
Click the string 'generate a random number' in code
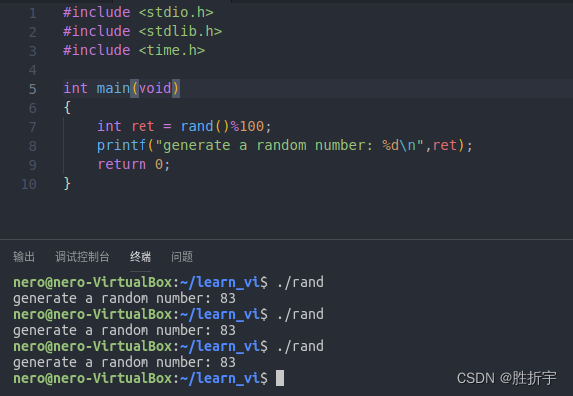pos(264,146)
